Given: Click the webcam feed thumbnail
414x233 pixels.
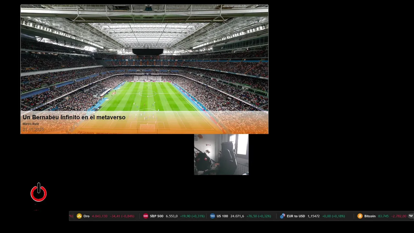Looking at the screenshot, I should point(221,154).
